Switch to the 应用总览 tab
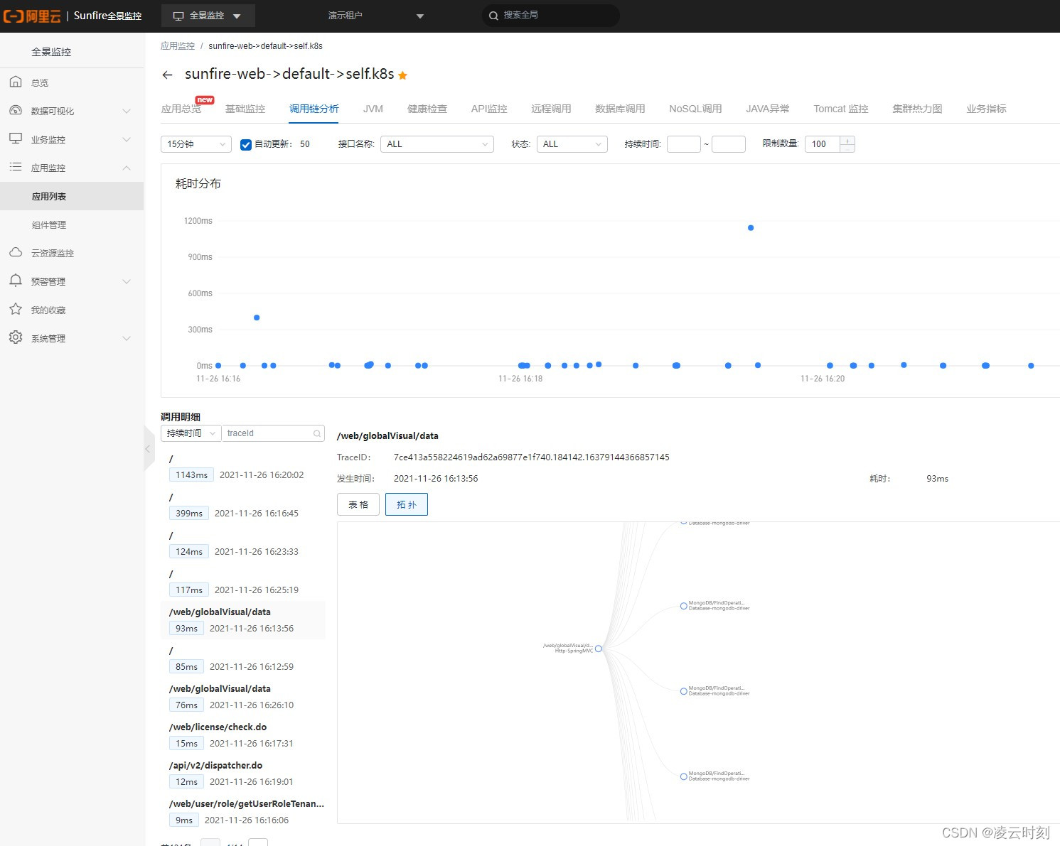Image resolution: width=1060 pixels, height=846 pixels. point(181,109)
